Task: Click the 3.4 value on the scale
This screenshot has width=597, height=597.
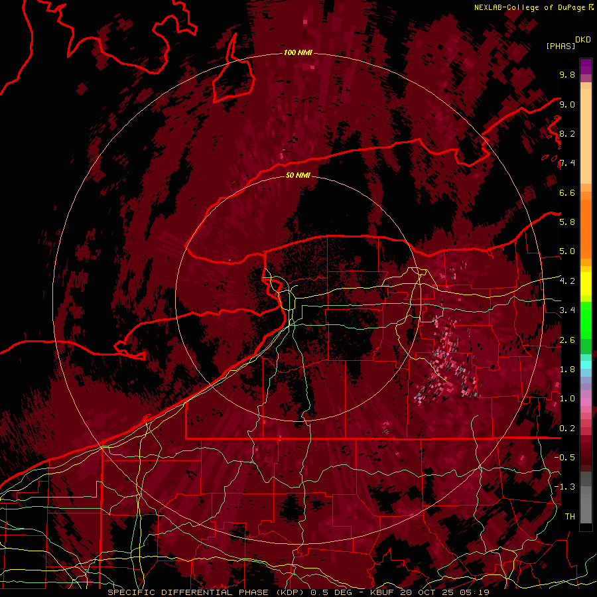Action: (567, 310)
